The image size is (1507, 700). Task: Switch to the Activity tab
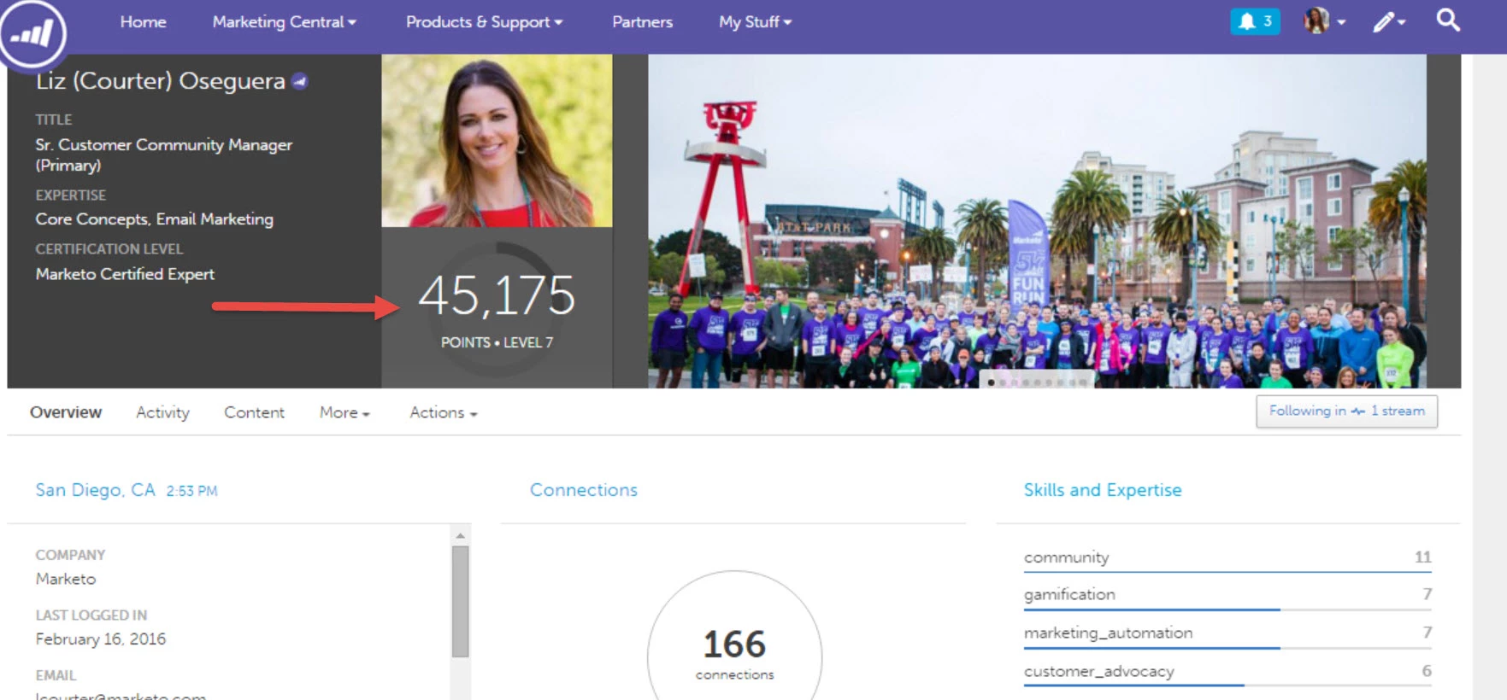[x=162, y=412]
